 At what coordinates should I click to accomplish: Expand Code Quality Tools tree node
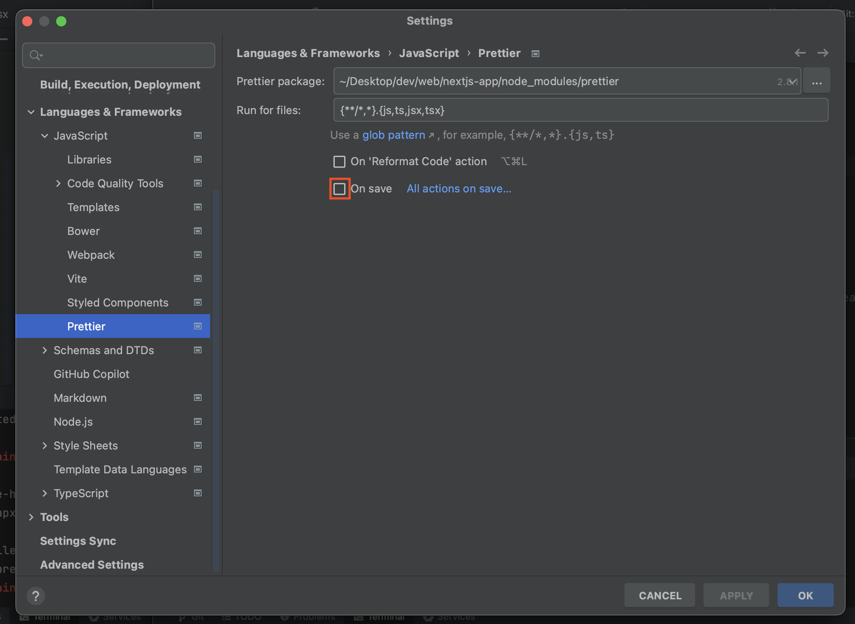(58, 183)
